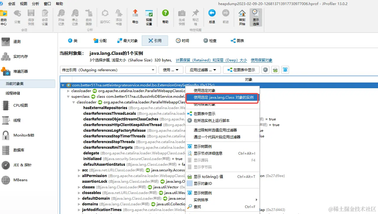Click the 计算保留和深层大小 link

pos(211,60)
